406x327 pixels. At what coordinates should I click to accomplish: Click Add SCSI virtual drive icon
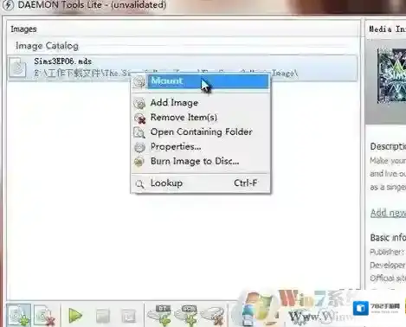click(x=186, y=315)
